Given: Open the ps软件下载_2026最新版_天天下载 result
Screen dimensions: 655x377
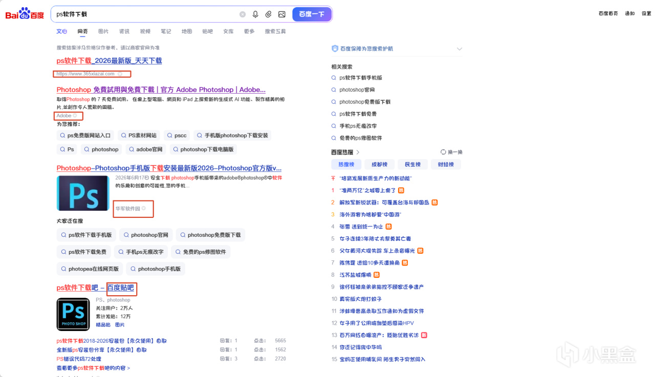Looking at the screenshot, I should (x=109, y=61).
